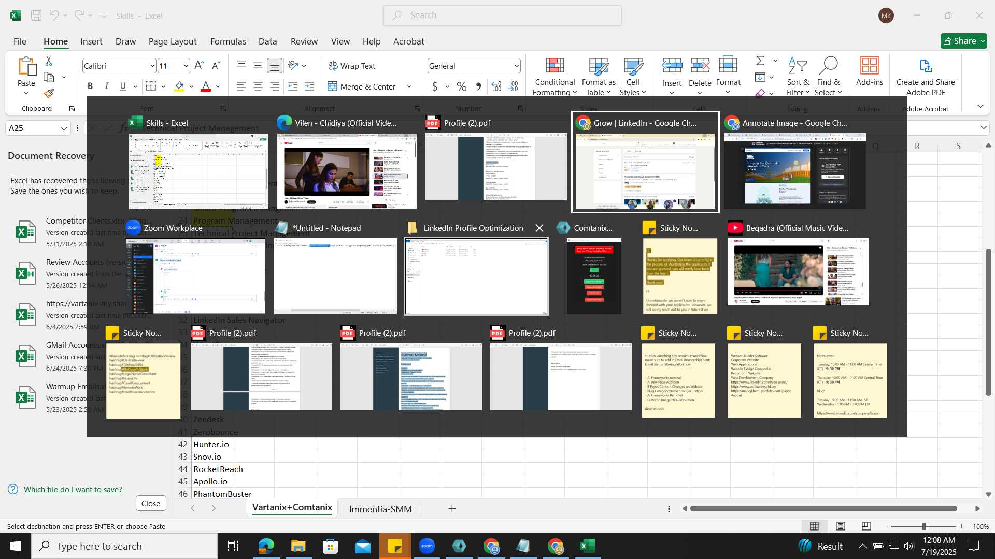995x559 pixels.
Task: Open the Insert ribbon tab
Action: click(91, 41)
